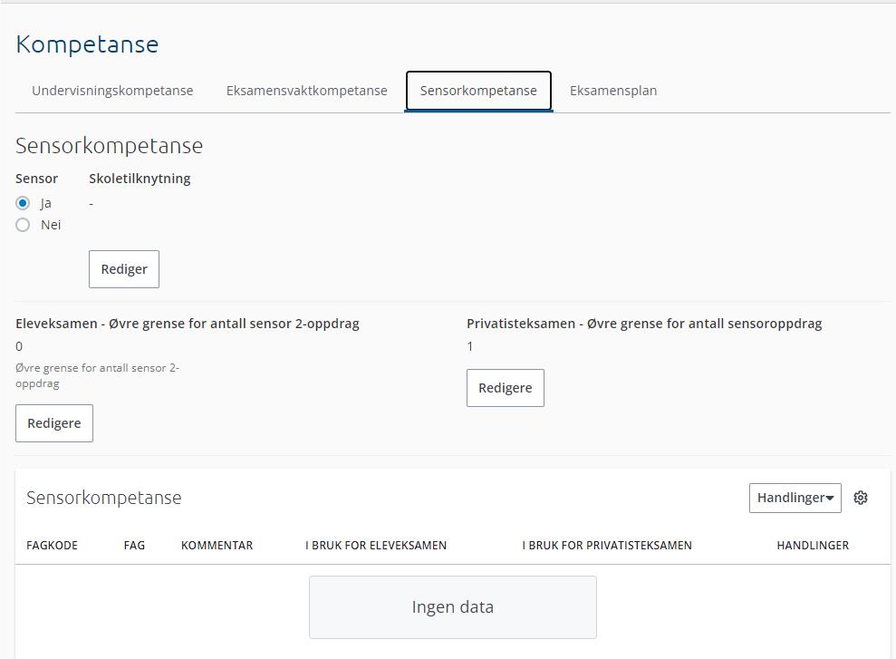
Task: Open the table settings gear icon
Action: click(861, 498)
